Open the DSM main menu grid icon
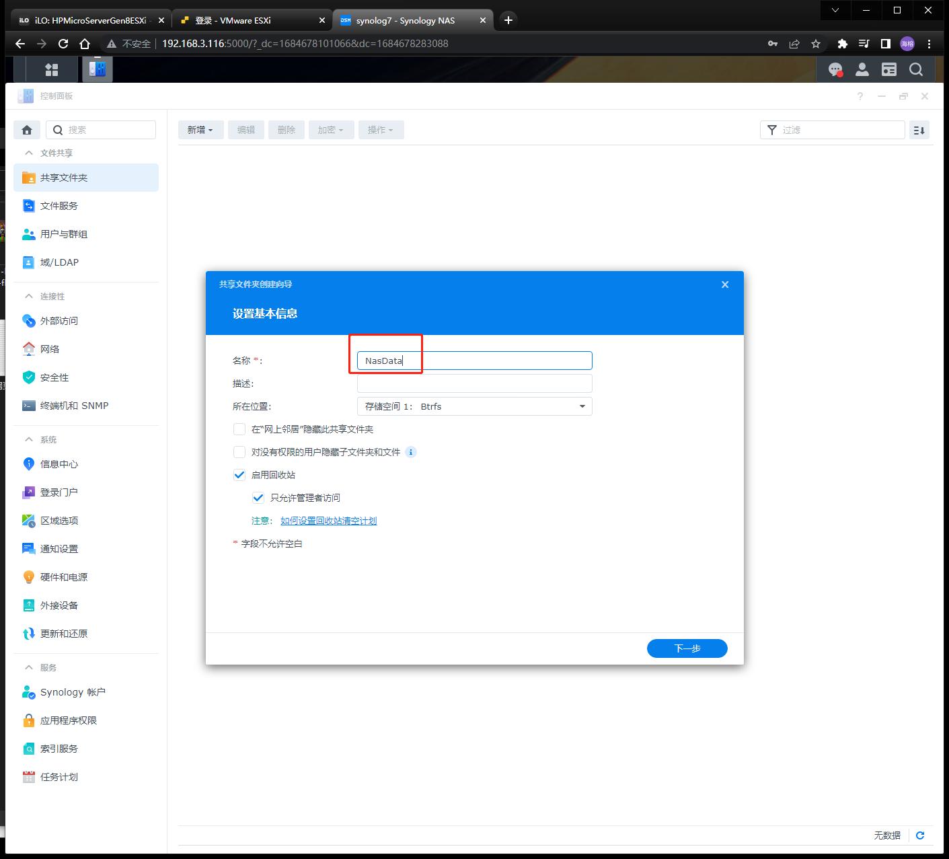 click(x=52, y=69)
